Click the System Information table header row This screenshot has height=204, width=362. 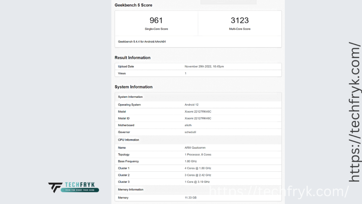(x=198, y=97)
